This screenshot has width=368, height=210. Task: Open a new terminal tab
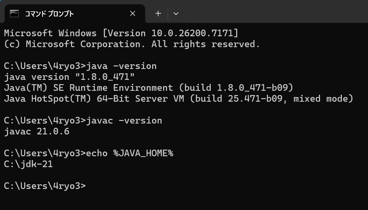tap(158, 14)
